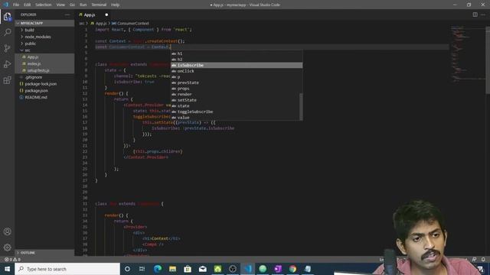Open the Selection menu
This screenshot has width=490, height=275.
tap(43, 5)
